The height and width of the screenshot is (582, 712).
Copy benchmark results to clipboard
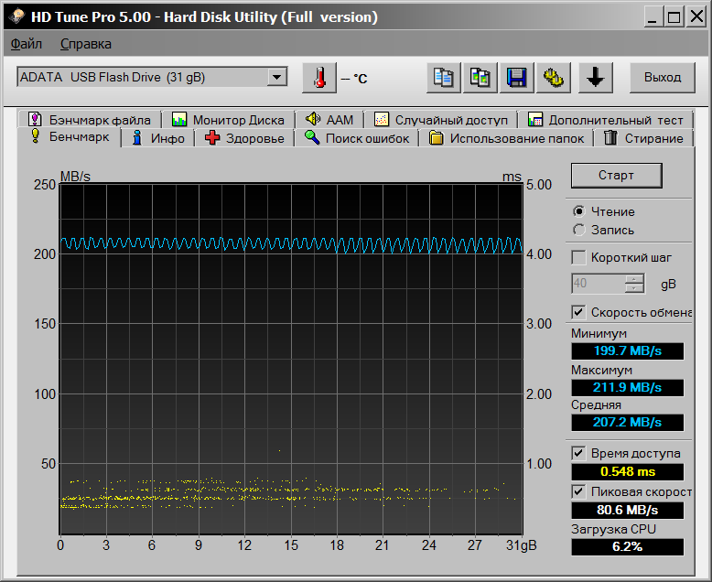click(x=444, y=78)
